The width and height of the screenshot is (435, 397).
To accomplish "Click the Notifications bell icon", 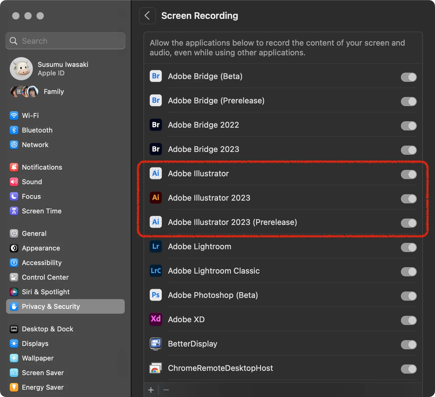I will (14, 167).
